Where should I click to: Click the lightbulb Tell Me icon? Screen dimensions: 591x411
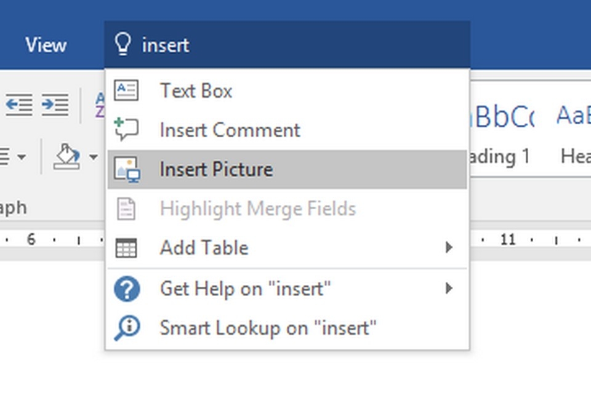tap(123, 45)
